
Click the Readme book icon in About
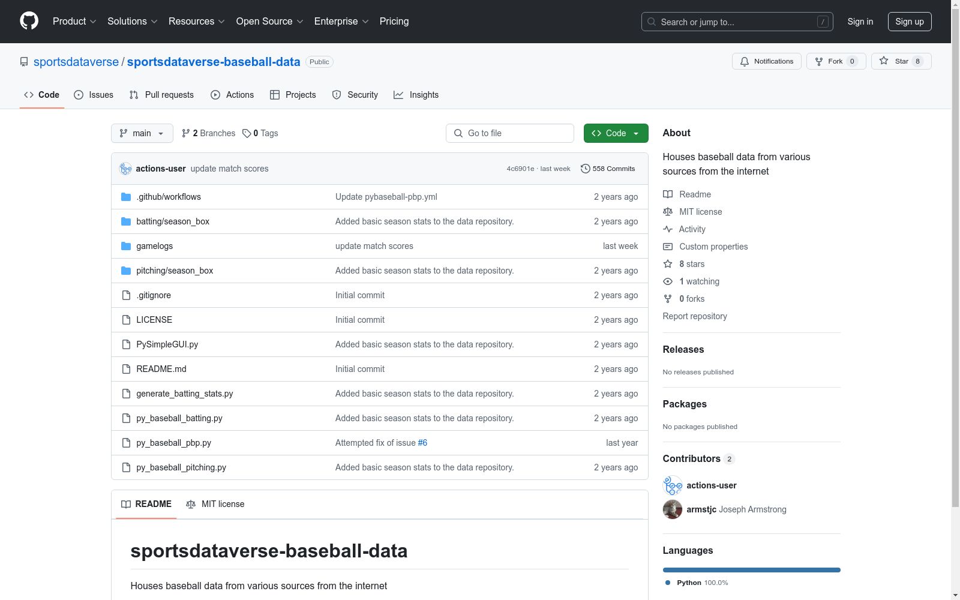[x=668, y=194]
